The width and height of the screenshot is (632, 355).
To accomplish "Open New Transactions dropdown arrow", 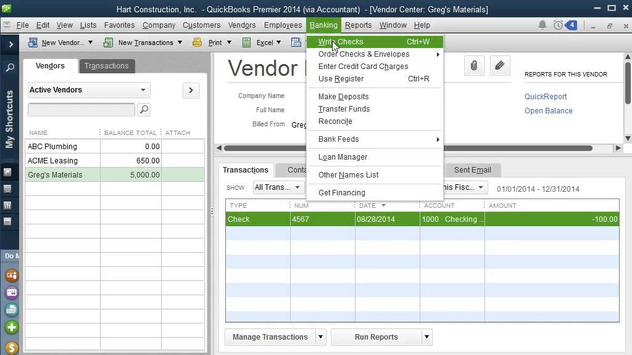I will click(x=180, y=43).
